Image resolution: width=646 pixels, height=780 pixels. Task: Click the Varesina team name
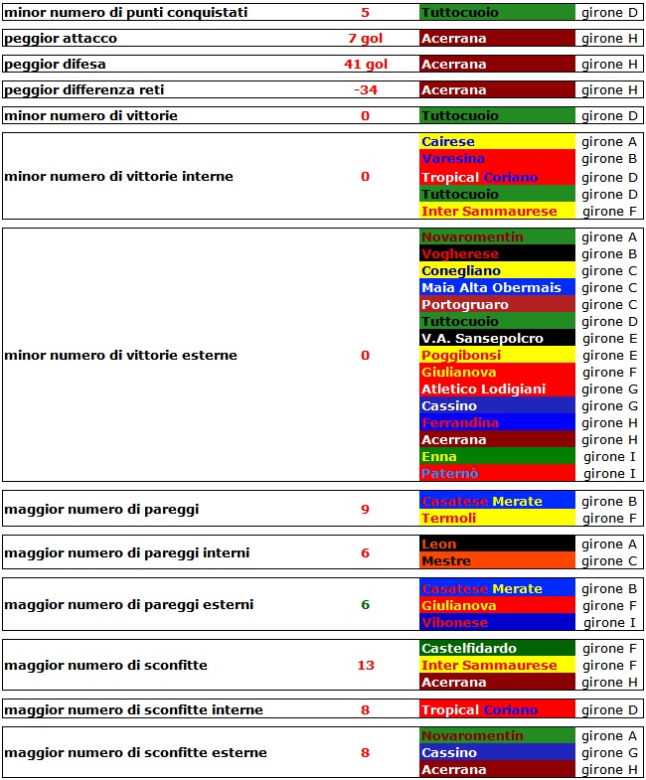tap(453, 159)
